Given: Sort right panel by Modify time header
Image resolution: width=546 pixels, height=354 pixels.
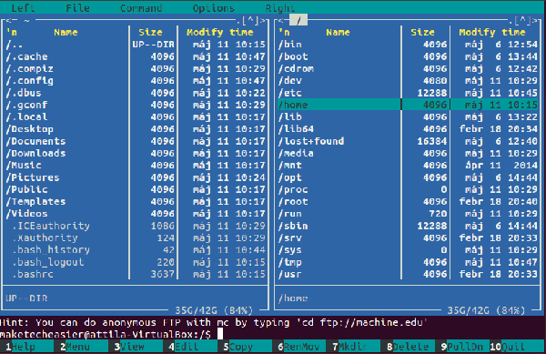Looking at the screenshot, I should [x=491, y=33].
